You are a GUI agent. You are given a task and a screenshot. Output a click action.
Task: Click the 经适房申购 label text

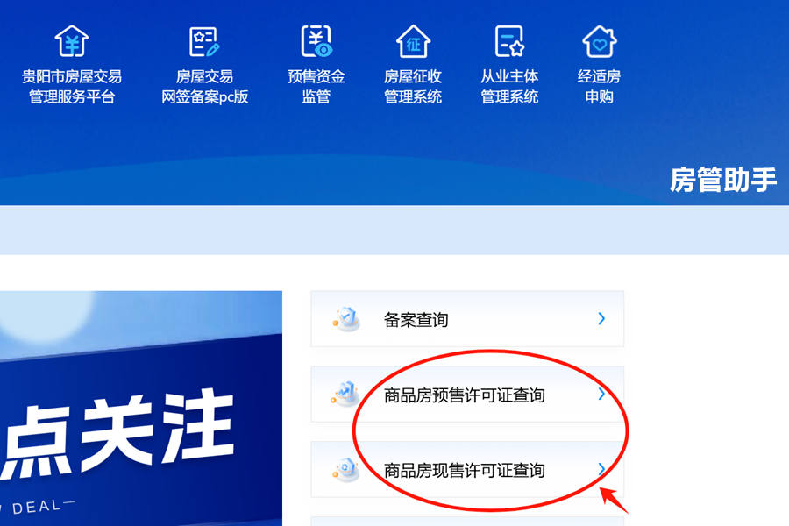pos(599,87)
